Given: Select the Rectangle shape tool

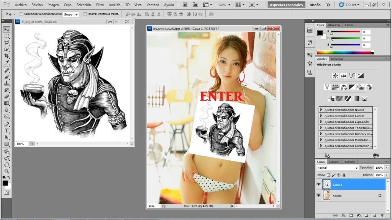Looking at the screenshot, I should [x=7, y=144].
